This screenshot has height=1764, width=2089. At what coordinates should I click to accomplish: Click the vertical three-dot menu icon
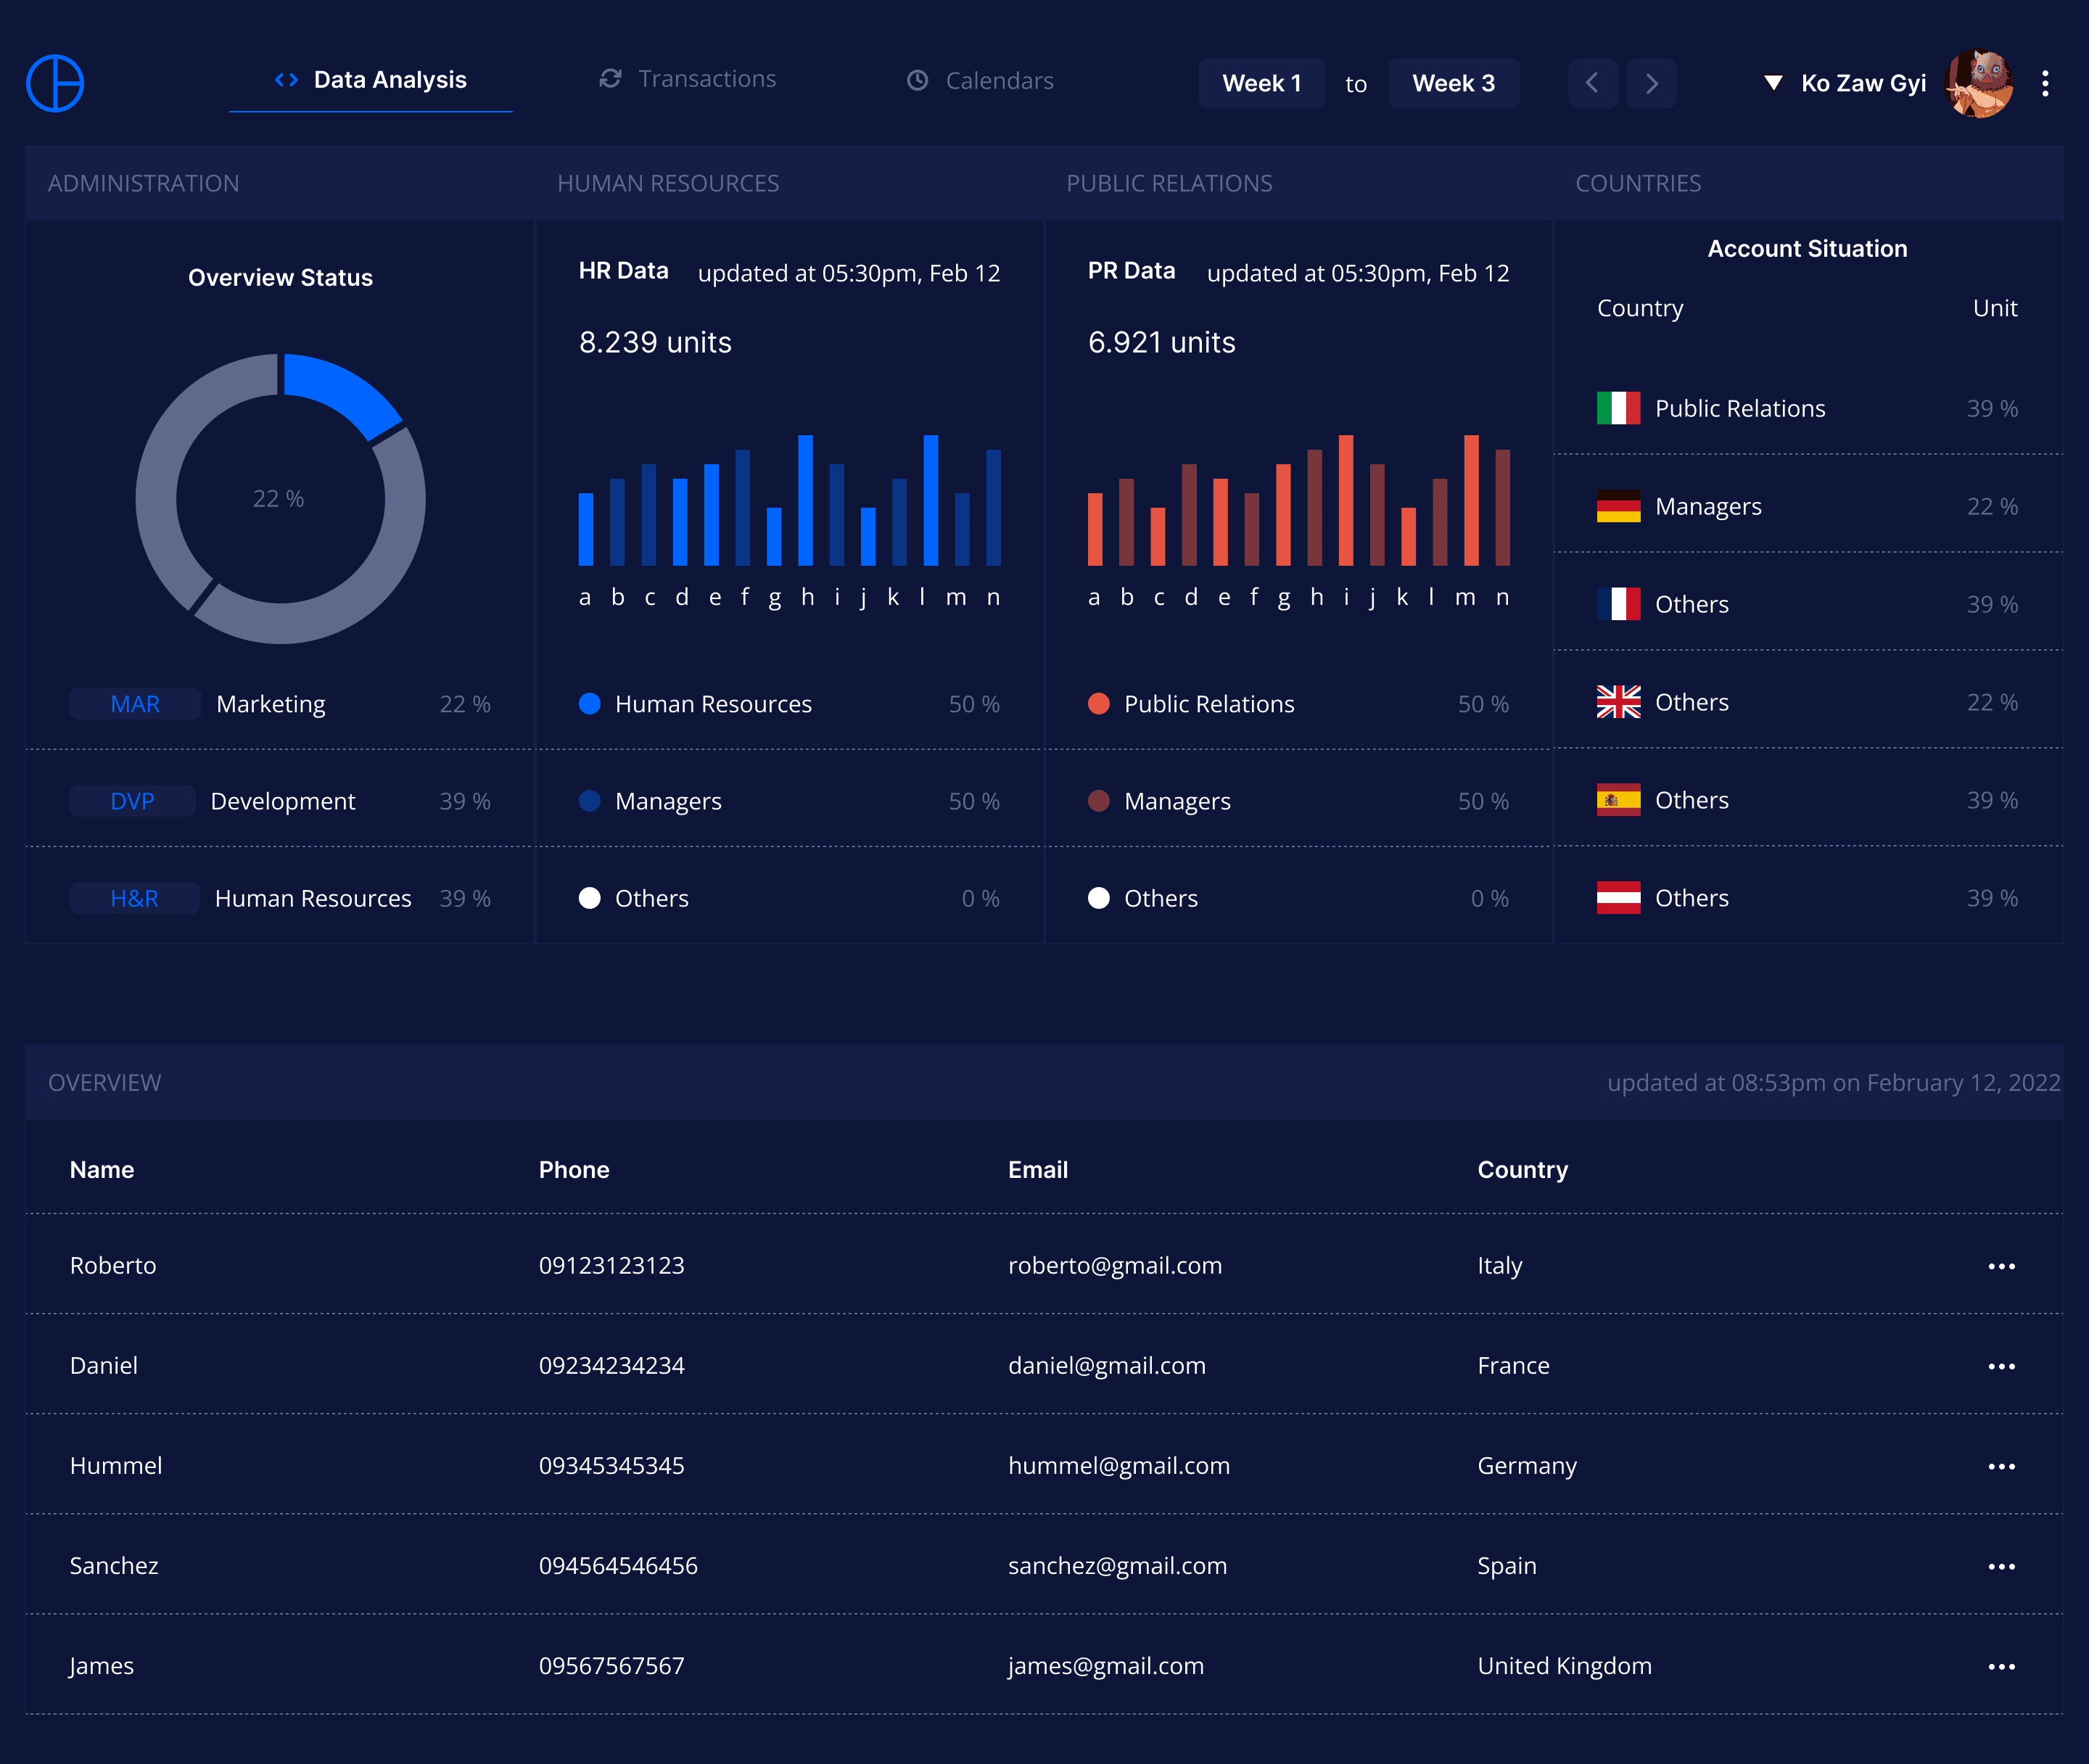tap(2045, 83)
